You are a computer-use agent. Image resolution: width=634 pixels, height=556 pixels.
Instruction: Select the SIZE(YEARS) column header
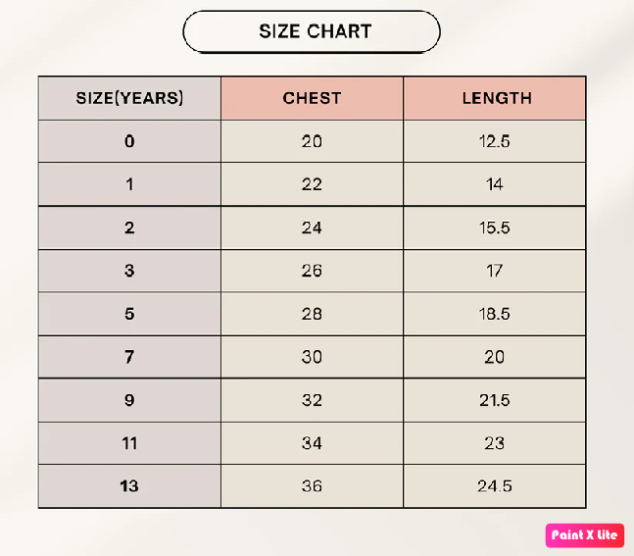(x=129, y=98)
